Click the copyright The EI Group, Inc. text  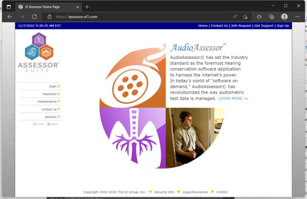pyautogui.click(x=115, y=192)
